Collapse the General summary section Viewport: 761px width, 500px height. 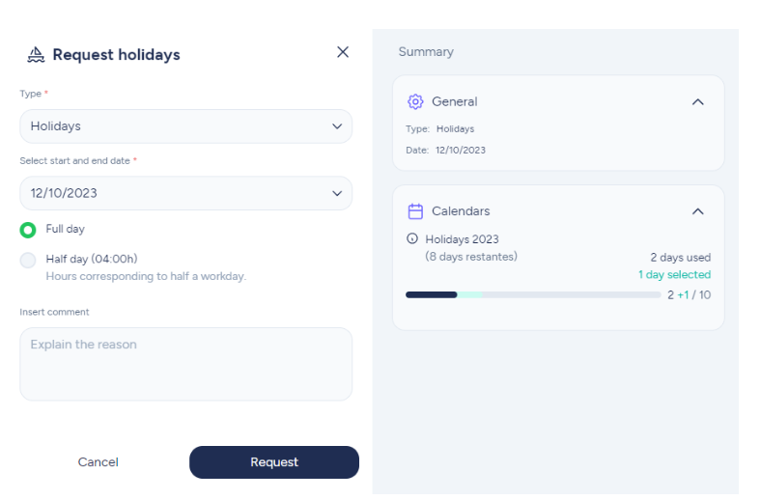pos(697,102)
